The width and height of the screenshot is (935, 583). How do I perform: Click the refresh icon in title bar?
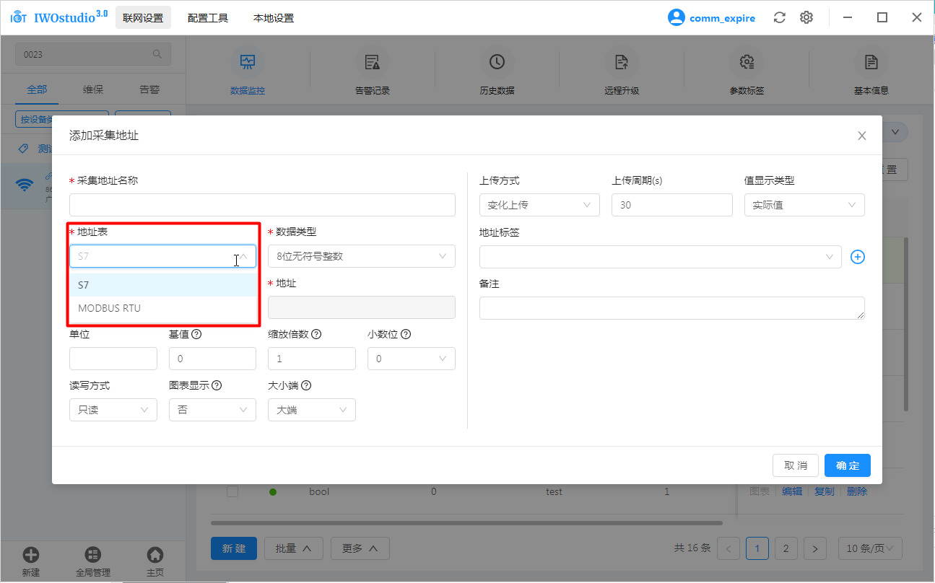[x=779, y=18]
